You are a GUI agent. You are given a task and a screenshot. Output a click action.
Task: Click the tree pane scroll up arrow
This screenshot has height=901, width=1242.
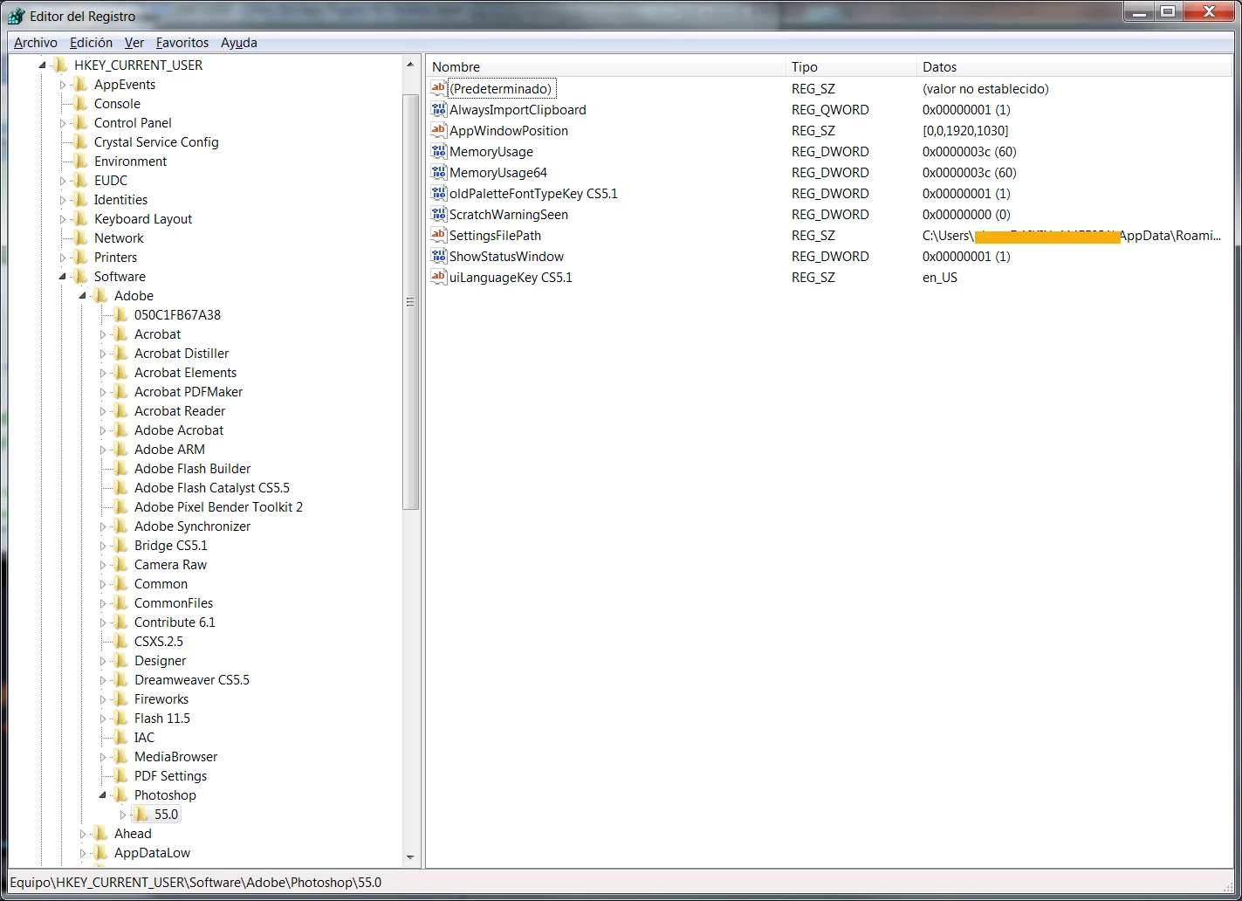410,65
